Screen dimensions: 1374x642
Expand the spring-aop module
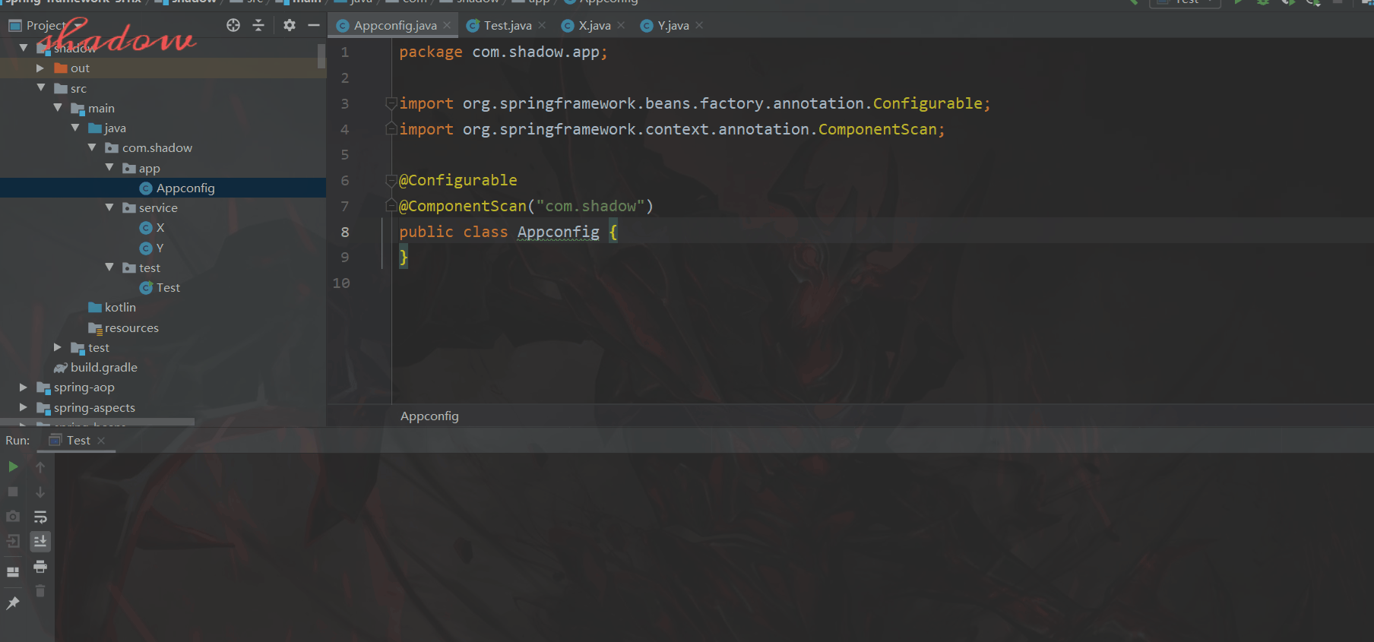point(24,387)
